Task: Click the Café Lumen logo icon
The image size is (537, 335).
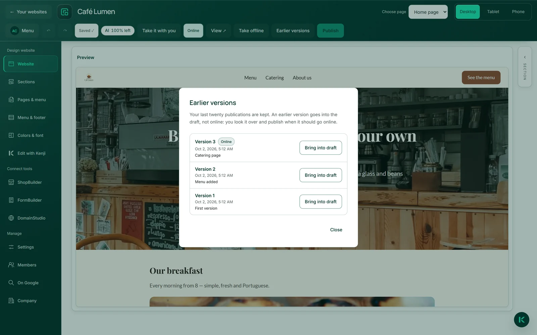Action: pyautogui.click(x=64, y=12)
